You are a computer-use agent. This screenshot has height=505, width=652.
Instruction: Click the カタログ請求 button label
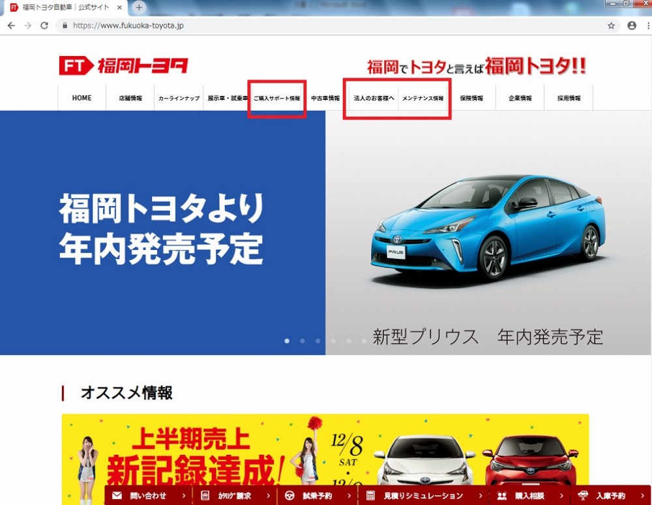tap(235, 496)
